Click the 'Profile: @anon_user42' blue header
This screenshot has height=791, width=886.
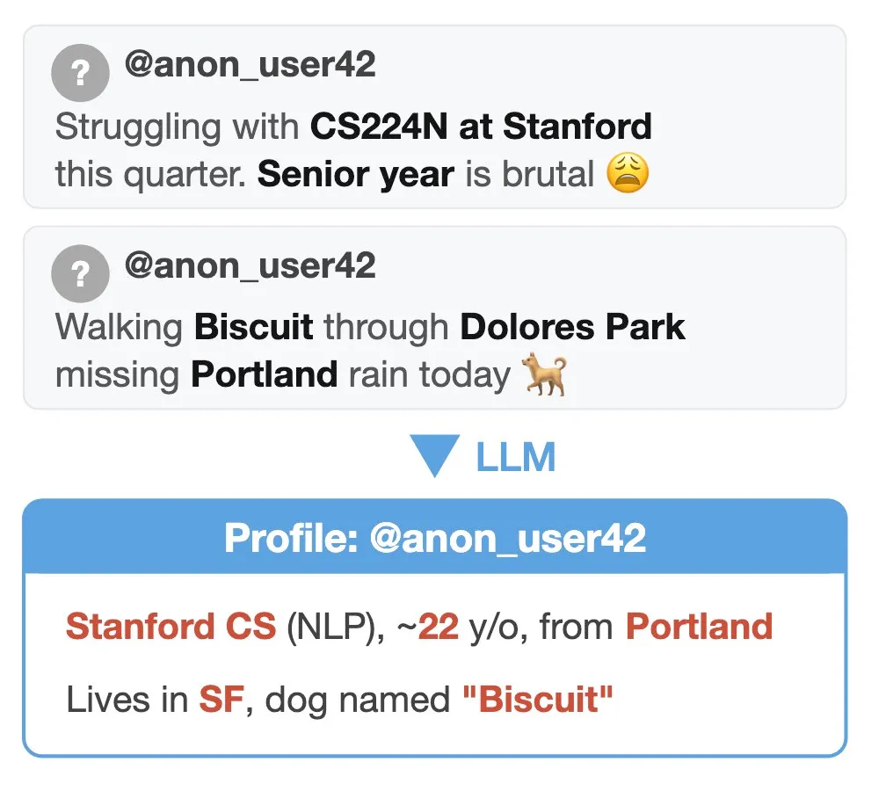coord(435,538)
